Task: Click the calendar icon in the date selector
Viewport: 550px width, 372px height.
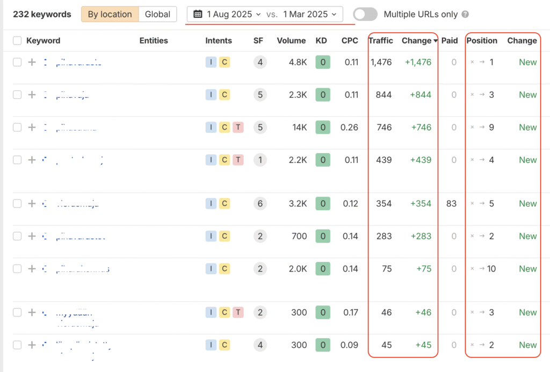Action: pos(198,15)
